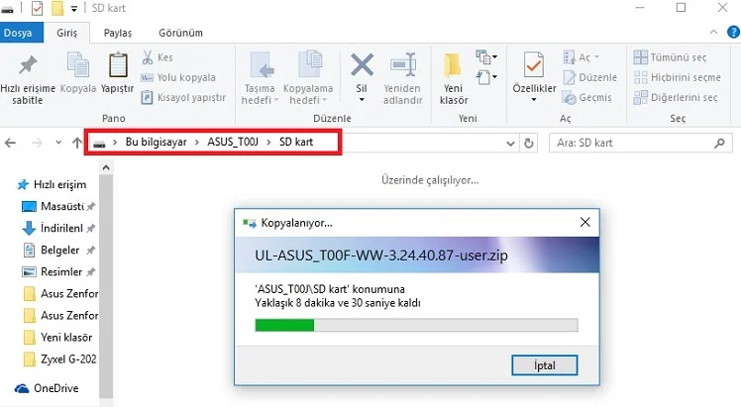Screen dimensions: 741x407
Task: Click Hiçbirini seçme
Action: [x=678, y=77]
